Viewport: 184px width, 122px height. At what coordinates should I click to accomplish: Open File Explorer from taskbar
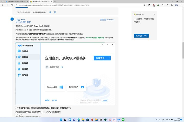pyautogui.click(x=83, y=120)
